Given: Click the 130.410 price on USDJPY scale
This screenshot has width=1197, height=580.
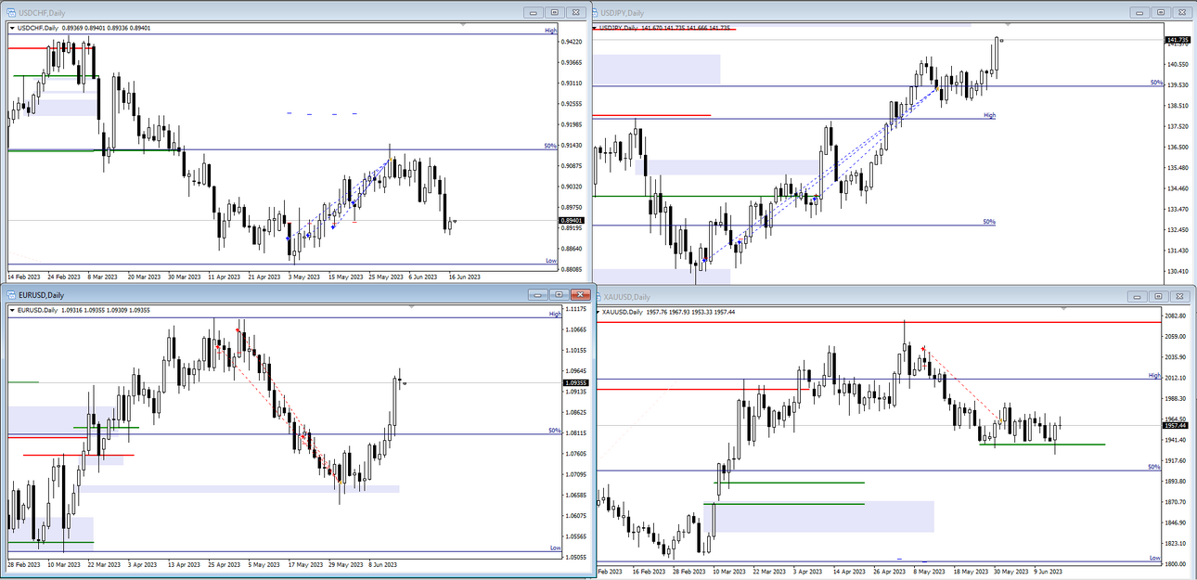Looking at the screenshot, I should pos(1178,271).
